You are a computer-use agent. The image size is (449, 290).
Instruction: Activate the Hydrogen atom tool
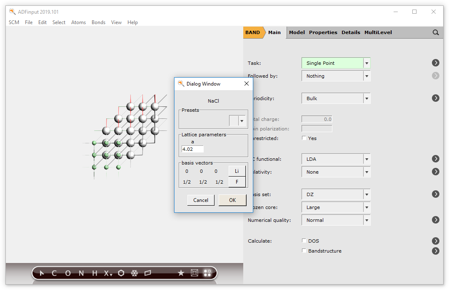click(94, 273)
